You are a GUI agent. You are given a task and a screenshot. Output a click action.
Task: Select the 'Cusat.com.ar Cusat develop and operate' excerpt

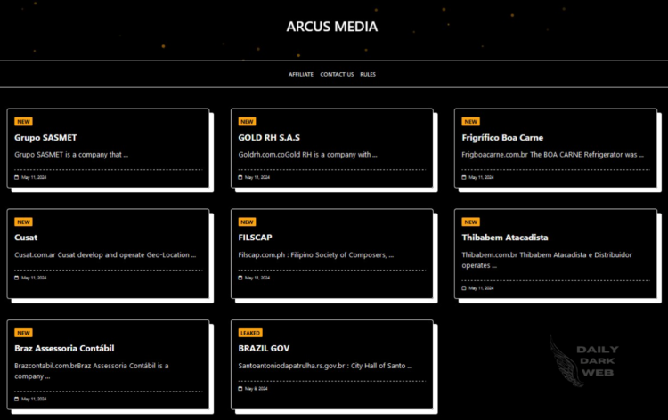click(105, 254)
